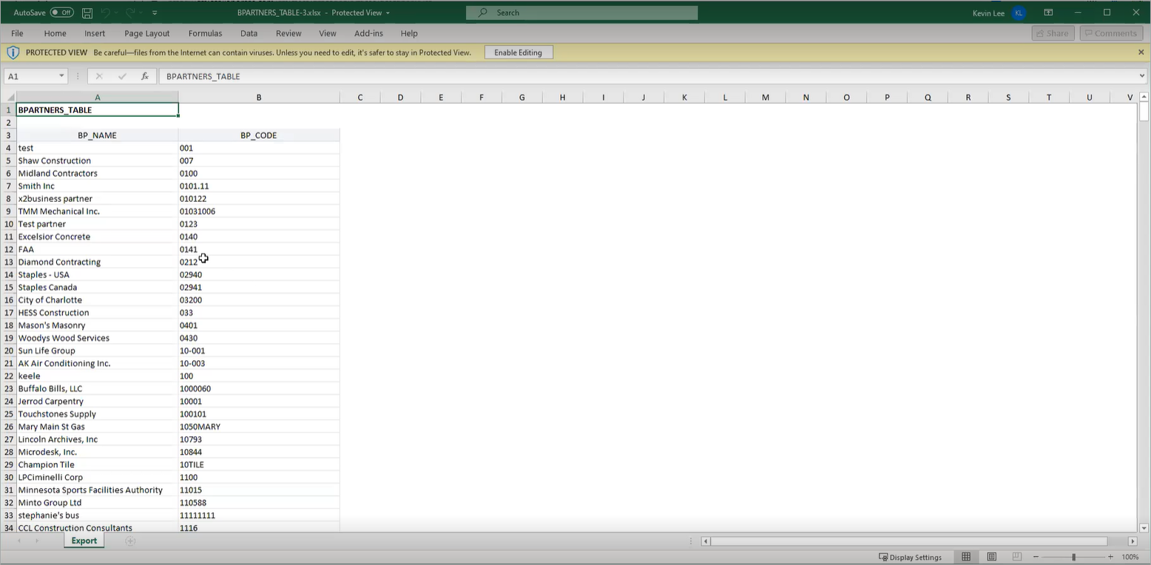Screen dimensions: 1151x565
Task: Open the KL account avatar
Action: (1019, 13)
